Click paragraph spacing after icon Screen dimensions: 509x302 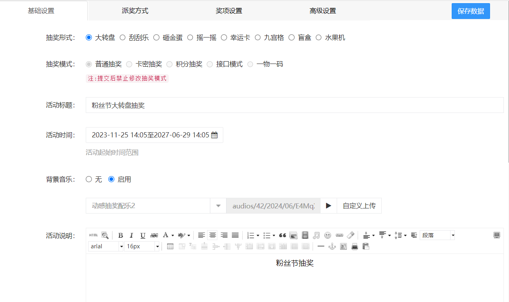pyautogui.click(x=383, y=235)
